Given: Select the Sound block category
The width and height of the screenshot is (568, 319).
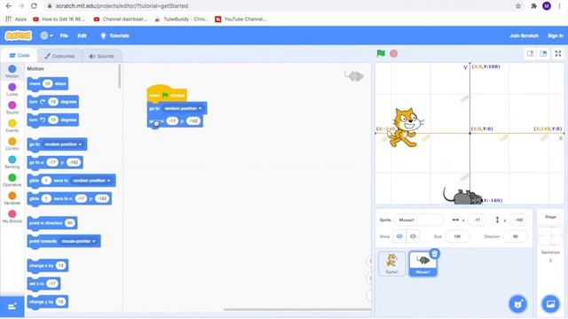Looking at the screenshot, I should (x=12, y=107).
